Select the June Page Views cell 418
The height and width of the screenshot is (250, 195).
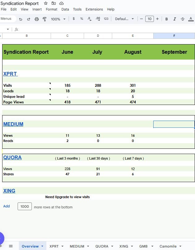[67, 102]
